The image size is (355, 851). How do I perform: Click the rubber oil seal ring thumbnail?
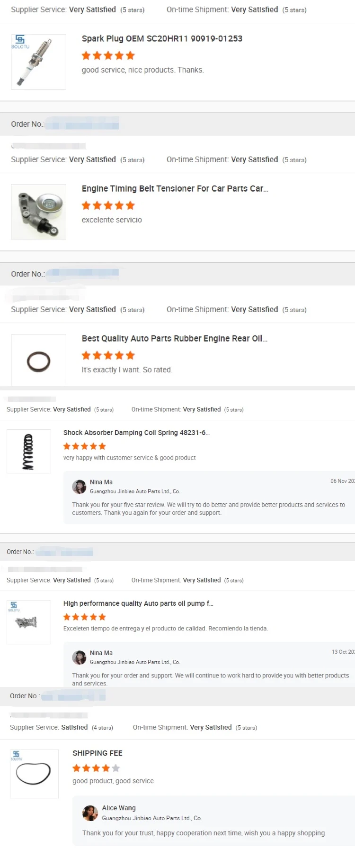pyautogui.click(x=38, y=361)
